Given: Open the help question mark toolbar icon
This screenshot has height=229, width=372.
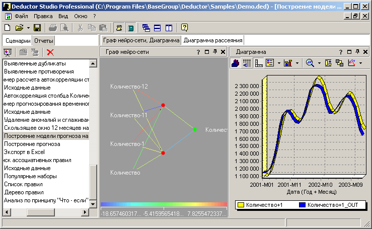Looking at the screenshot, I should tap(185, 28).
